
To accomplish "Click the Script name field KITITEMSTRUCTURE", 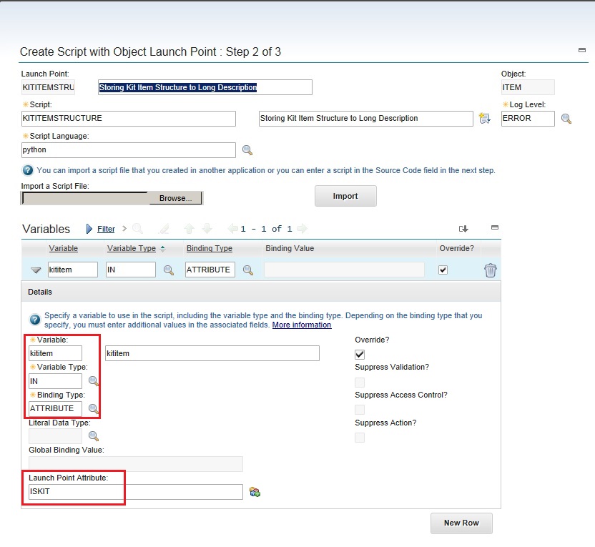I will point(129,119).
